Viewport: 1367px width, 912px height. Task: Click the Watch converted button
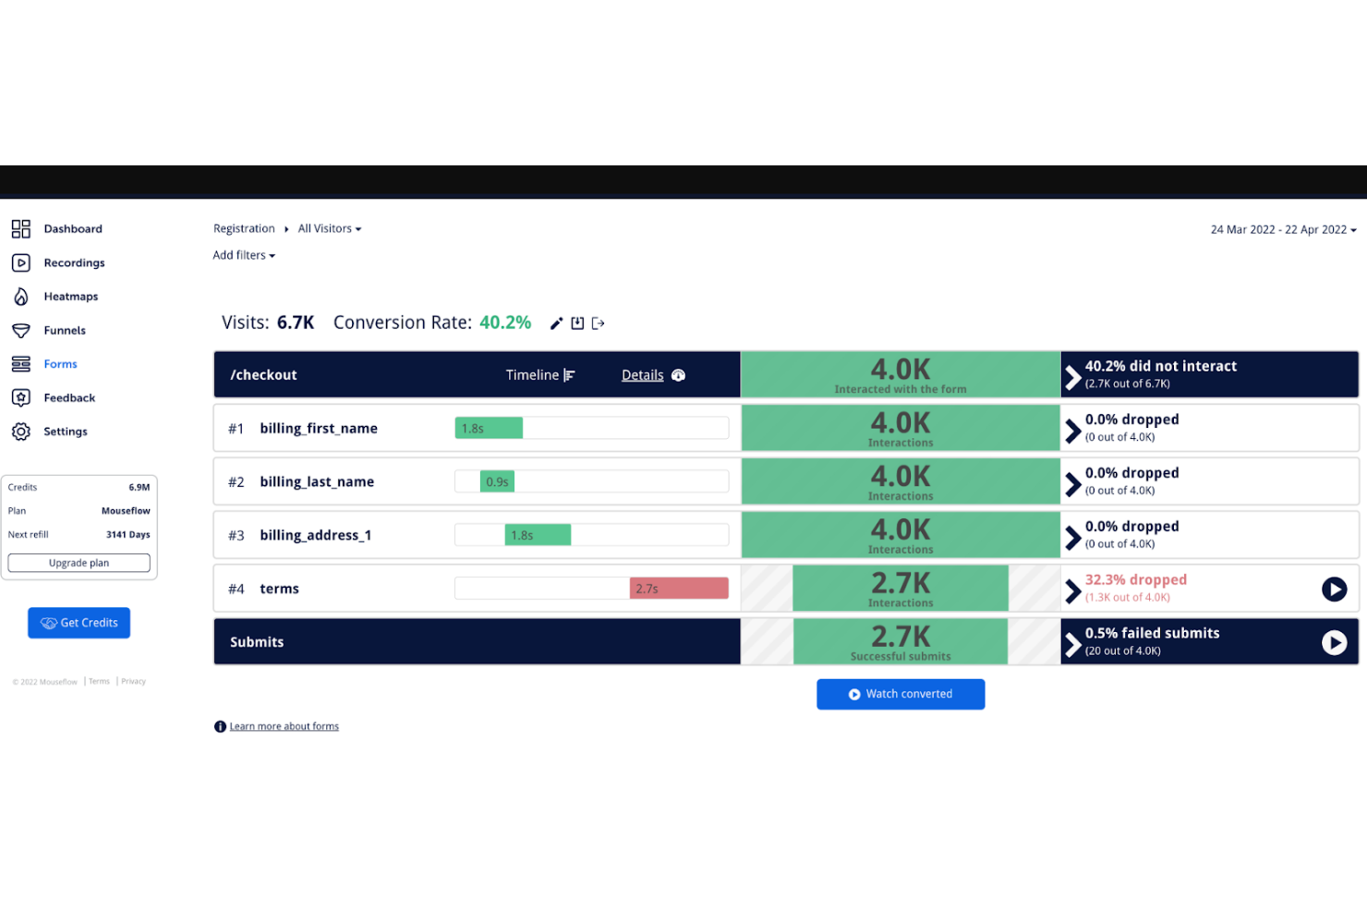(x=901, y=694)
